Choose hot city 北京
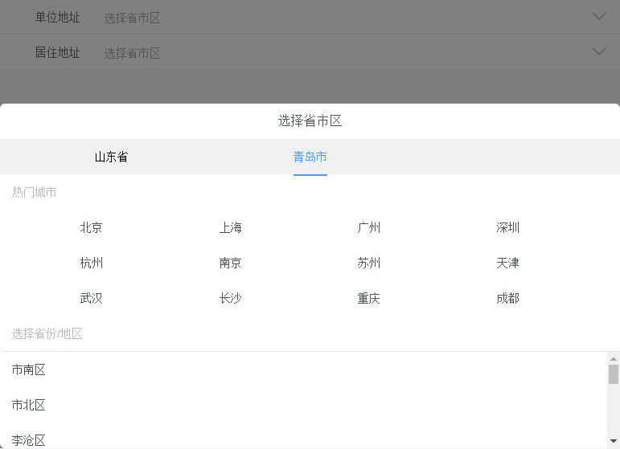Screen dimensions: 620x449 point(92,227)
